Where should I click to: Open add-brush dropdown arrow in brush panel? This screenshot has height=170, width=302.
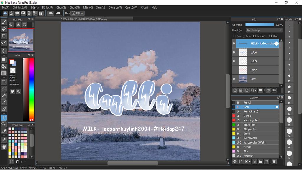pos(250,162)
